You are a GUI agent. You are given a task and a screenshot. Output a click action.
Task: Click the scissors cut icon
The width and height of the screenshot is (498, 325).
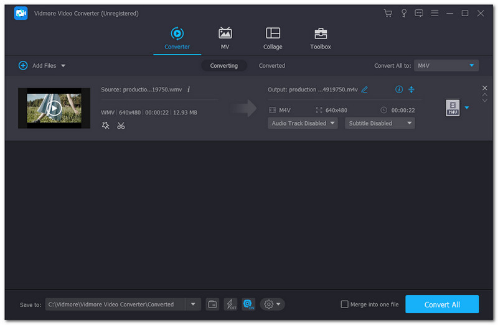[x=121, y=126]
